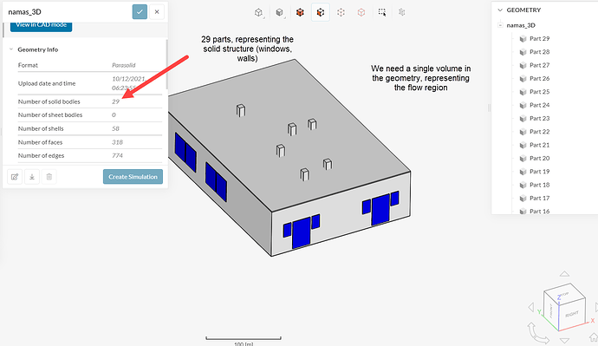The image size is (598, 346).
Task: Open the render mode shaded cube menu
Action: click(x=280, y=13)
